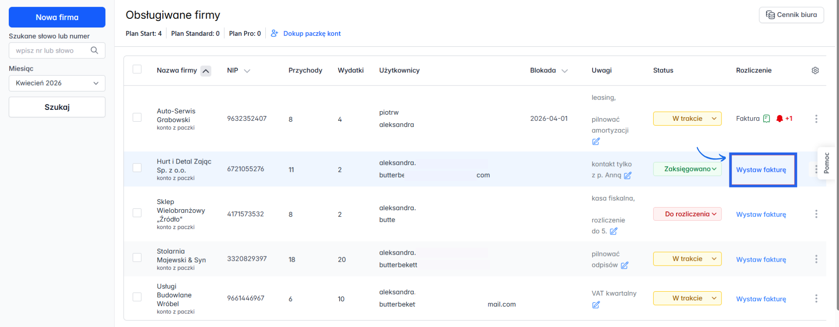Sort the table by NIP column

point(238,71)
